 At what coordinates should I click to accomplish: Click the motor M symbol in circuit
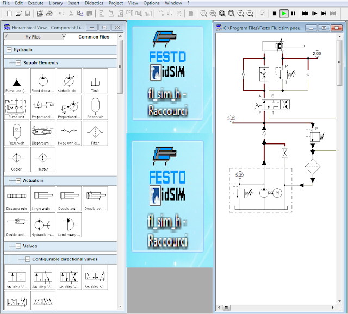(x=277, y=193)
